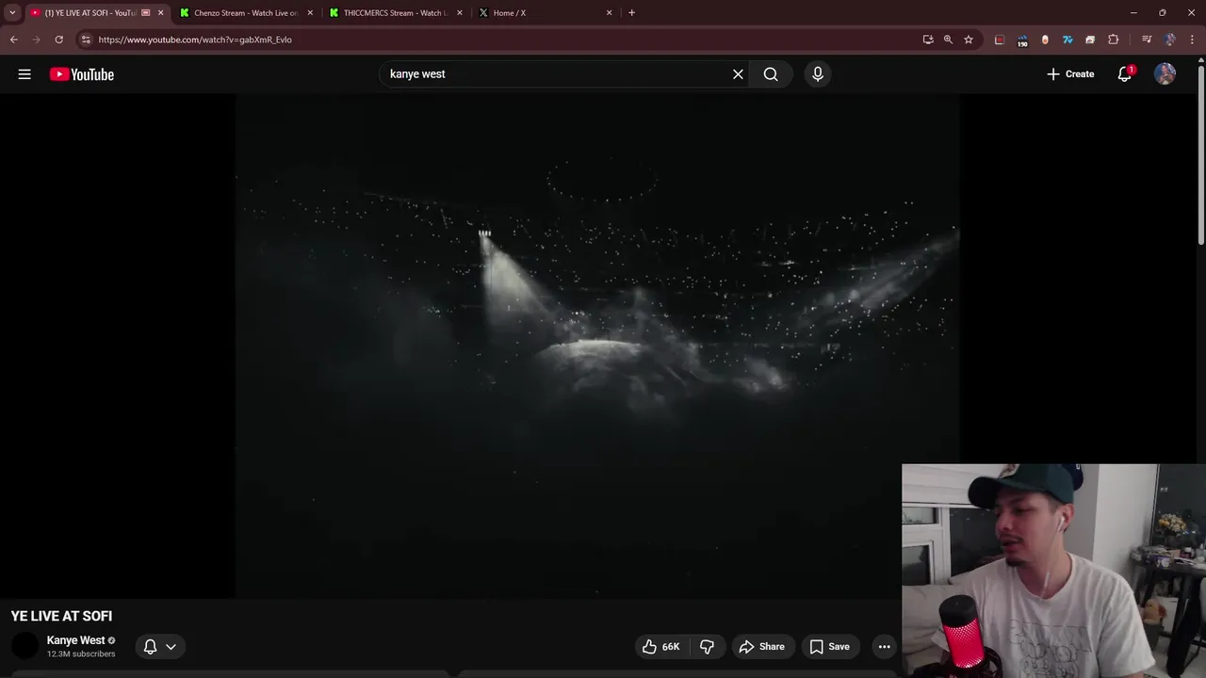The image size is (1206, 678).
Task: Click the search magnifier button
Action: (771, 74)
